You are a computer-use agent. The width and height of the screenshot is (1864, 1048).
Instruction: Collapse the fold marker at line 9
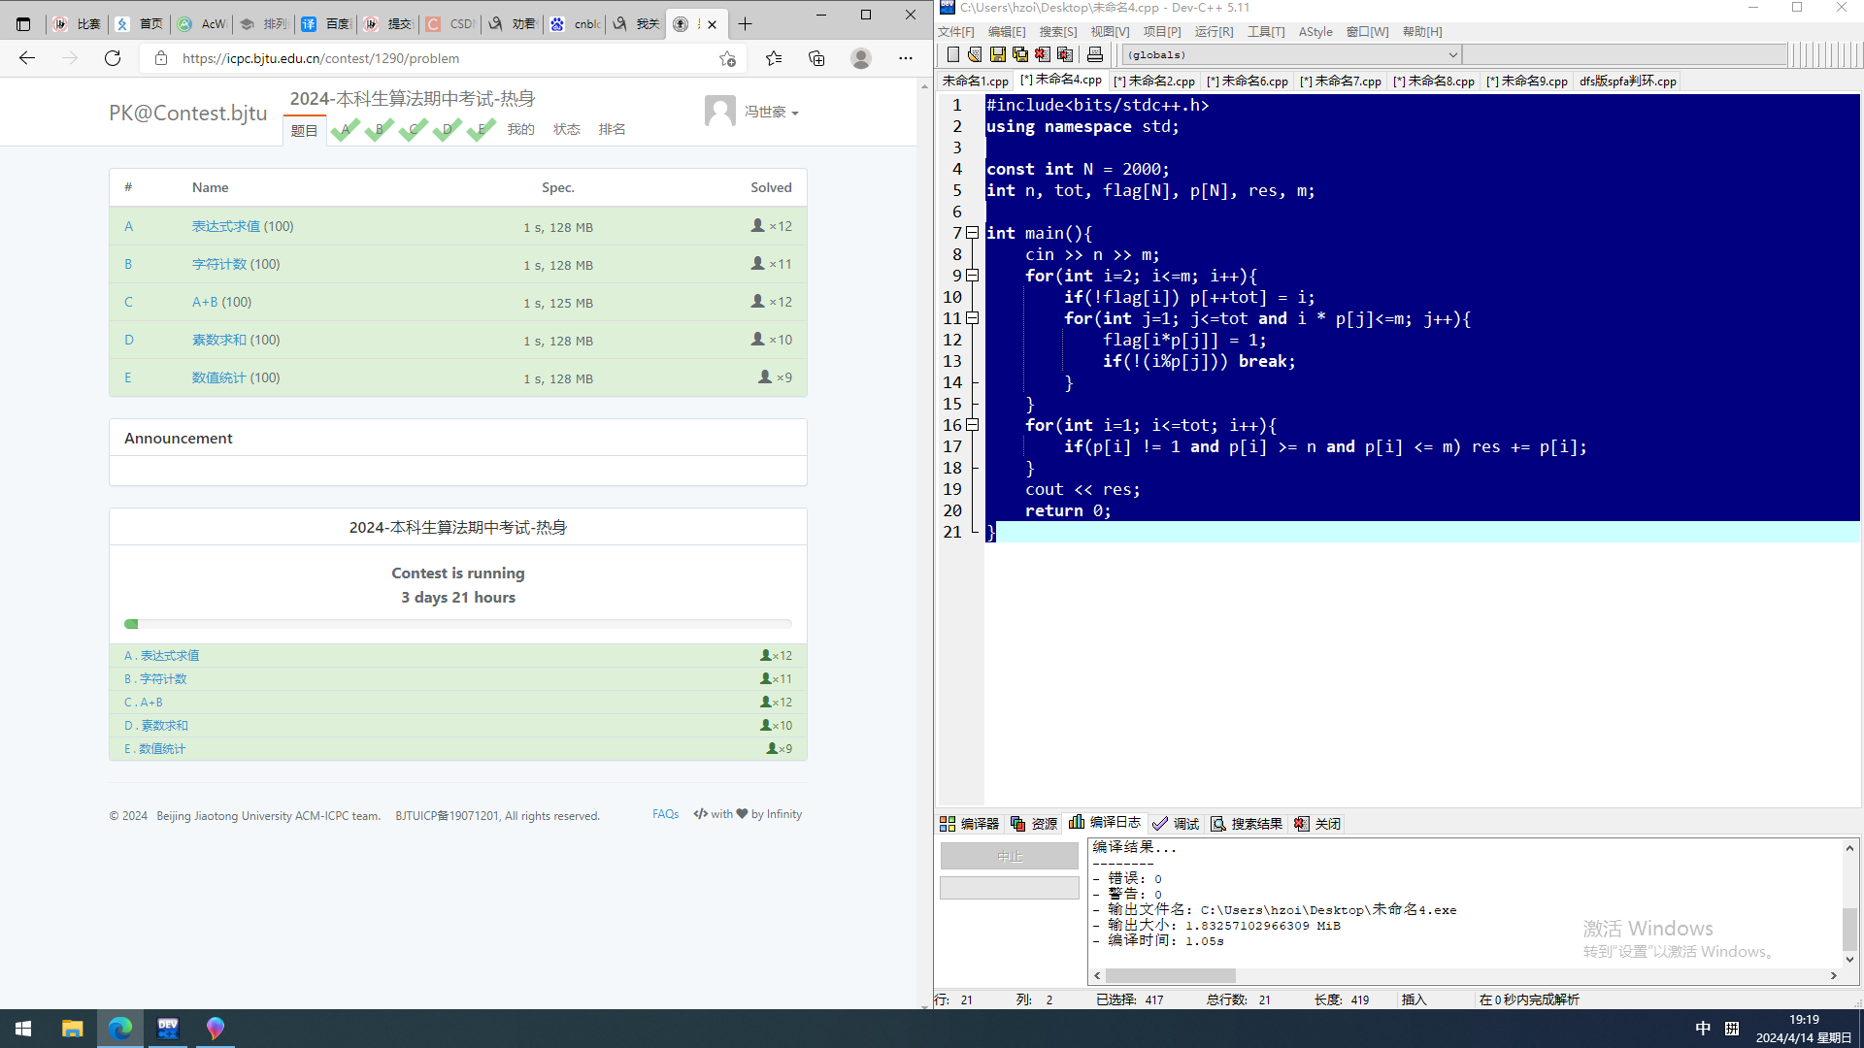(972, 276)
